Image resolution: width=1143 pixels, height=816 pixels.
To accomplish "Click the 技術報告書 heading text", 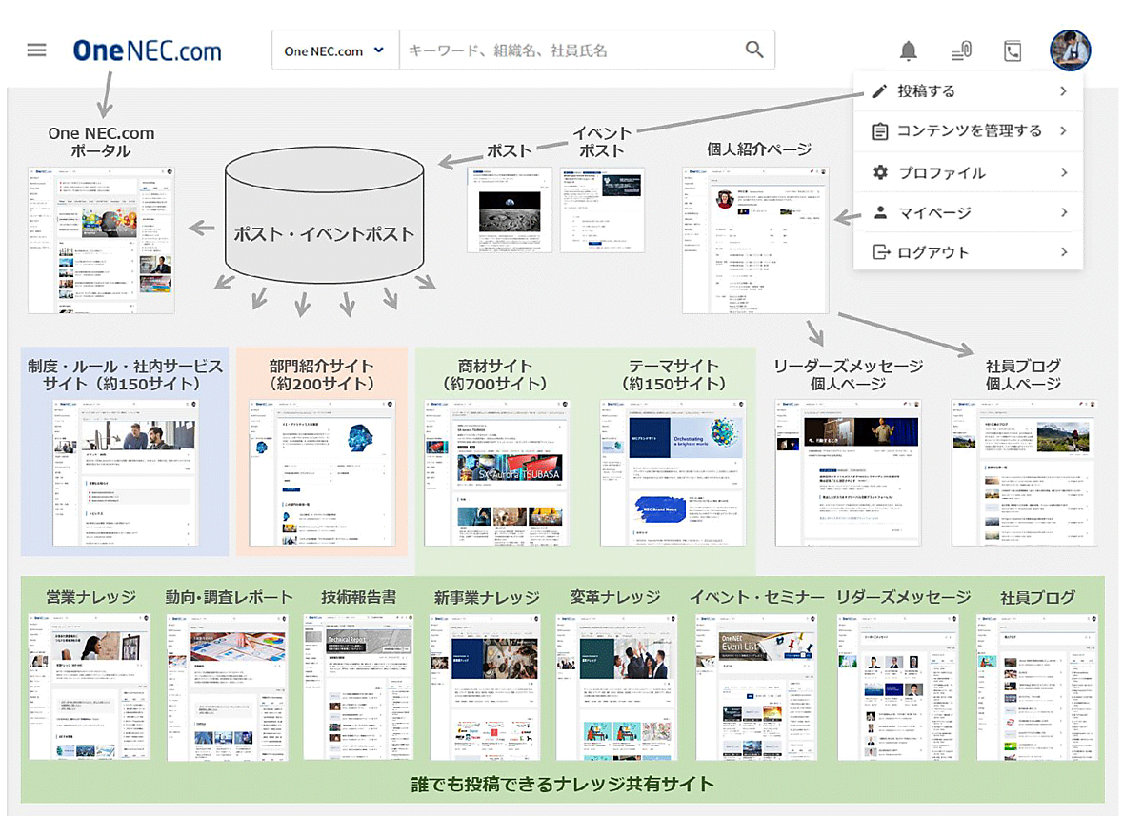I will tap(359, 597).
